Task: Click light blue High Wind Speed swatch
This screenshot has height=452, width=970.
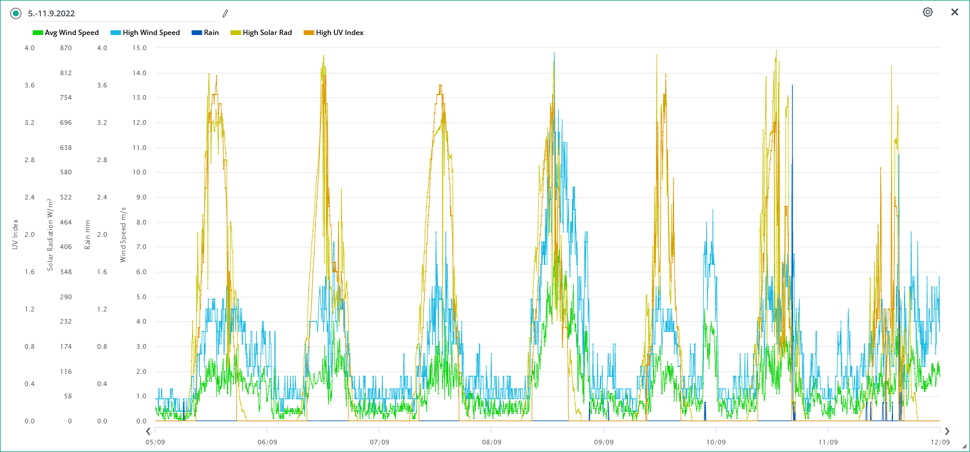Action: (x=116, y=33)
